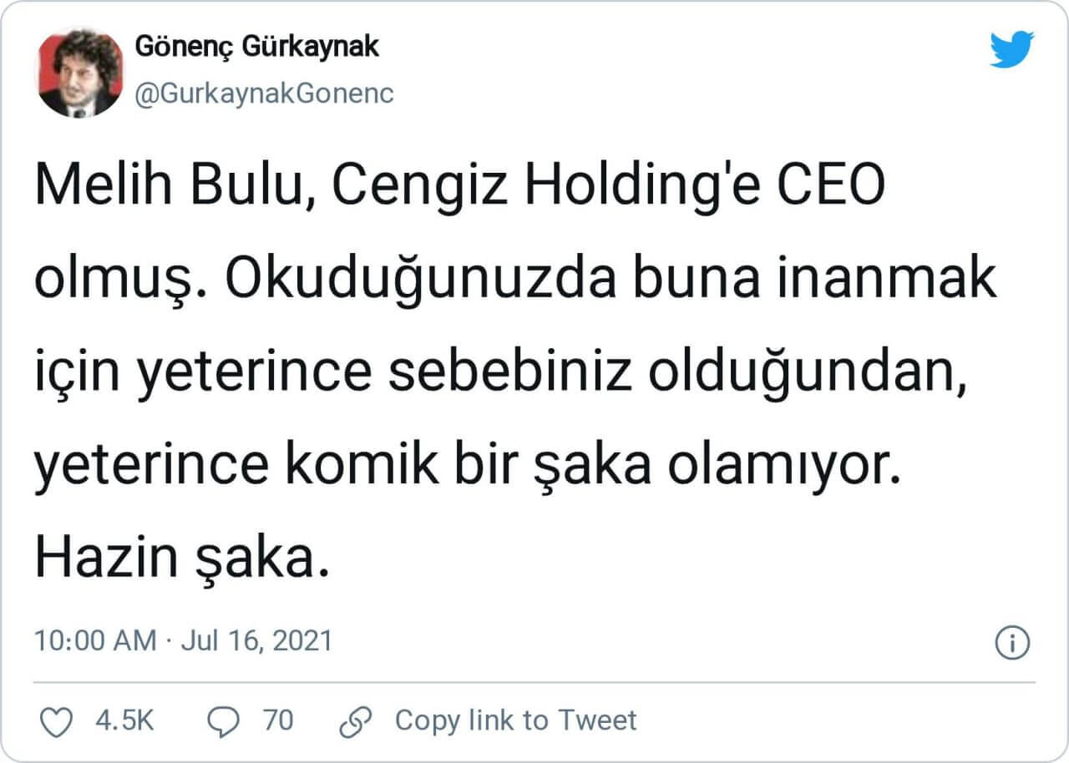Click the 4.5K likes count
Viewport: 1069px width, 763px height.
click(x=124, y=720)
